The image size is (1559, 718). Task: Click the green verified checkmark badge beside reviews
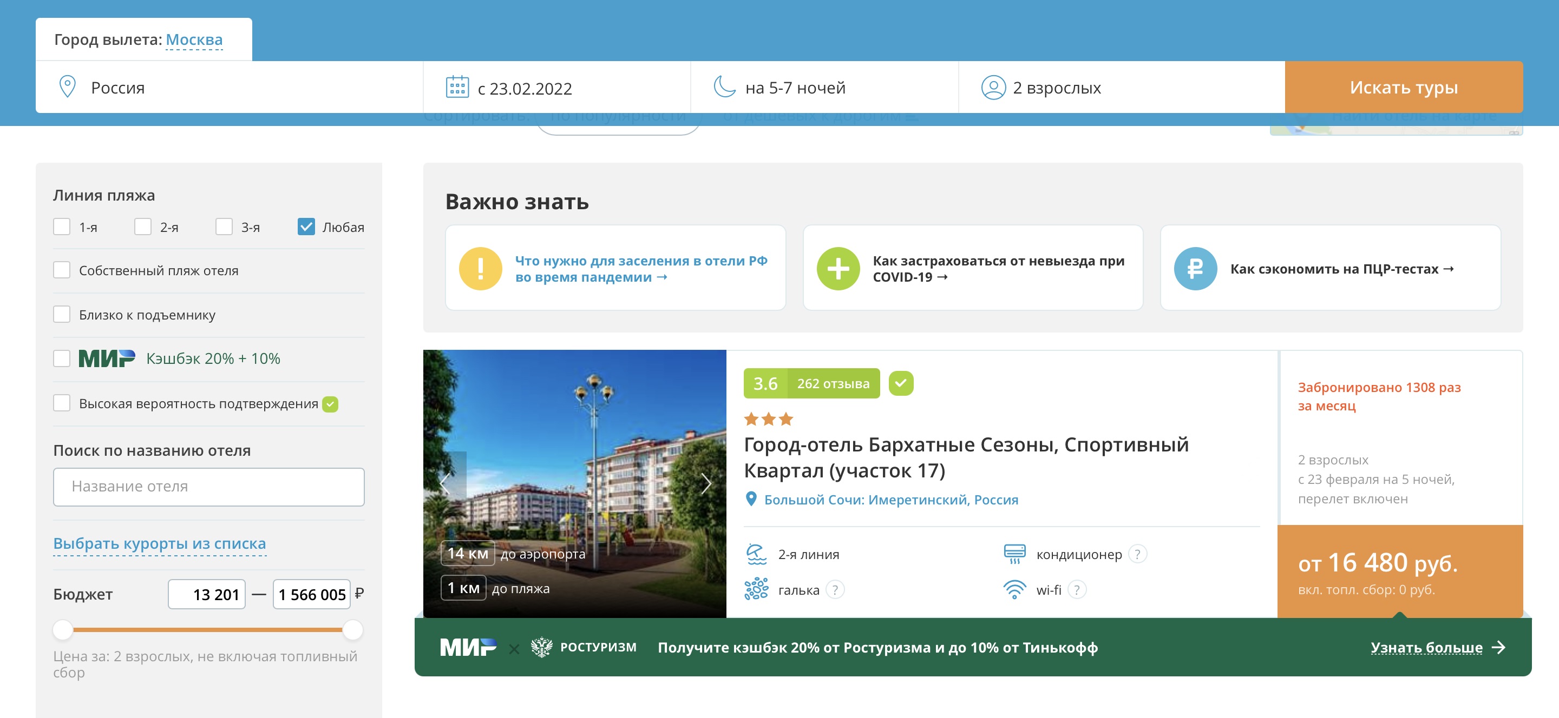(x=901, y=383)
